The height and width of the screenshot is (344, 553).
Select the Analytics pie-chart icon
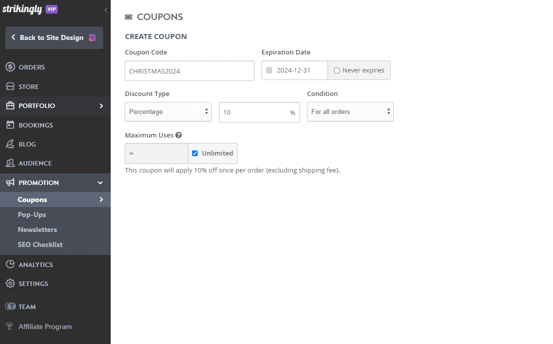click(11, 264)
